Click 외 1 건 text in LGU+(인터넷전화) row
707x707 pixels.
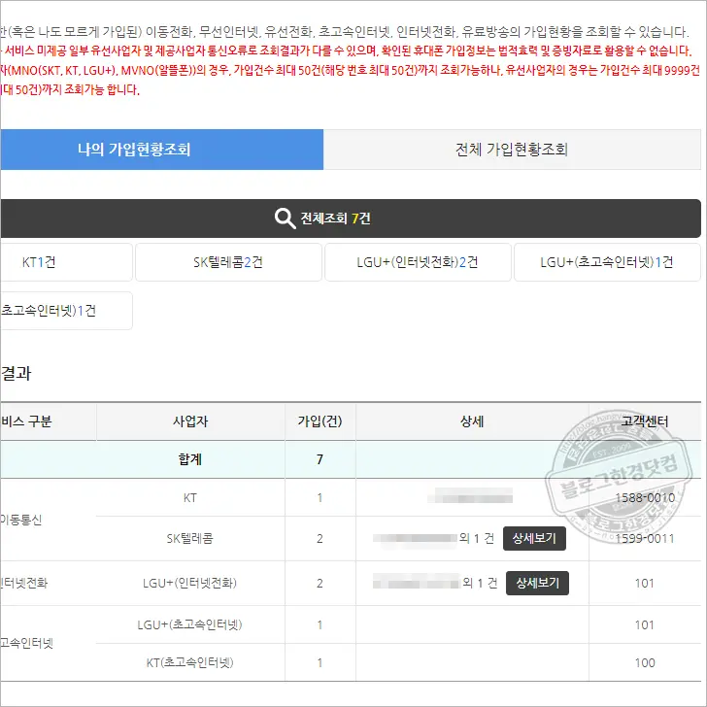tap(480, 583)
